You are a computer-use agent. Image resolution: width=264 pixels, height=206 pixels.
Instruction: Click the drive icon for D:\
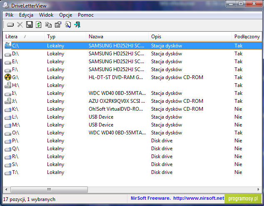point(8,55)
